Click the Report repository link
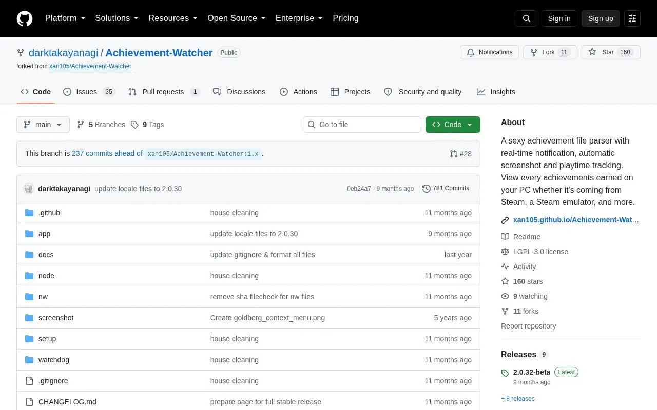657x410 pixels. pos(528,326)
